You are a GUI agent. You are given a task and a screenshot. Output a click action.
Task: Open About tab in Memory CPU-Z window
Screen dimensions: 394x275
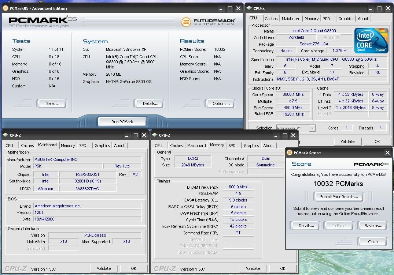[x=268, y=146]
